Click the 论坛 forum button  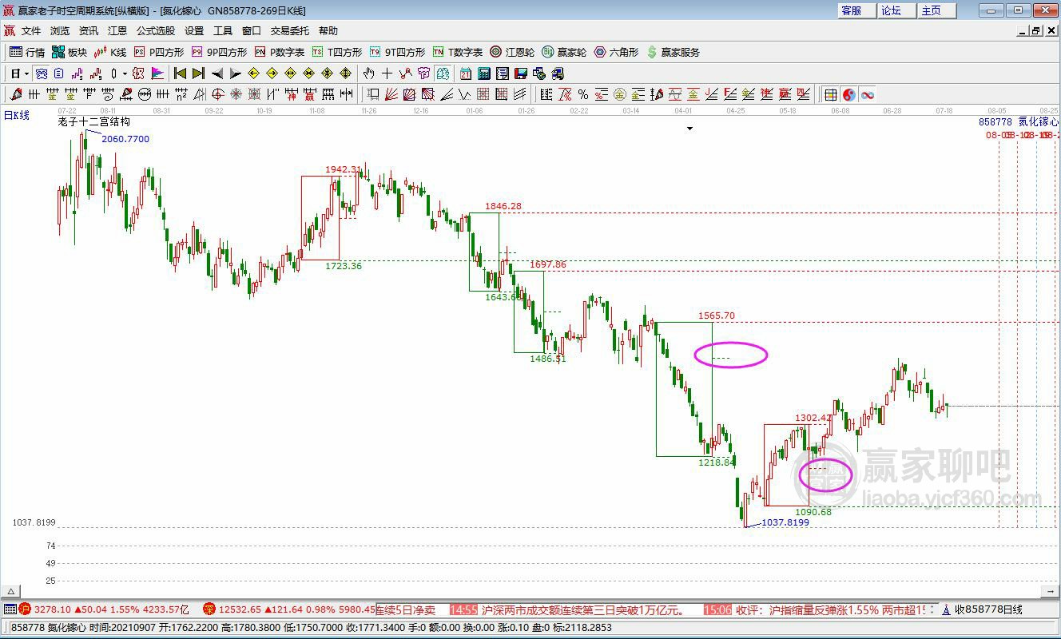point(897,10)
